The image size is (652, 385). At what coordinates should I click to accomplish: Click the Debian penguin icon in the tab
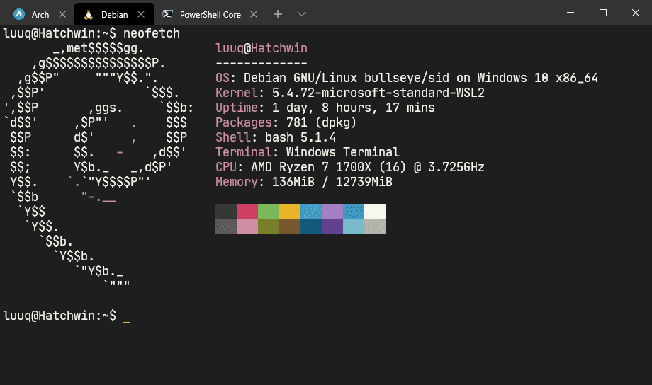89,14
